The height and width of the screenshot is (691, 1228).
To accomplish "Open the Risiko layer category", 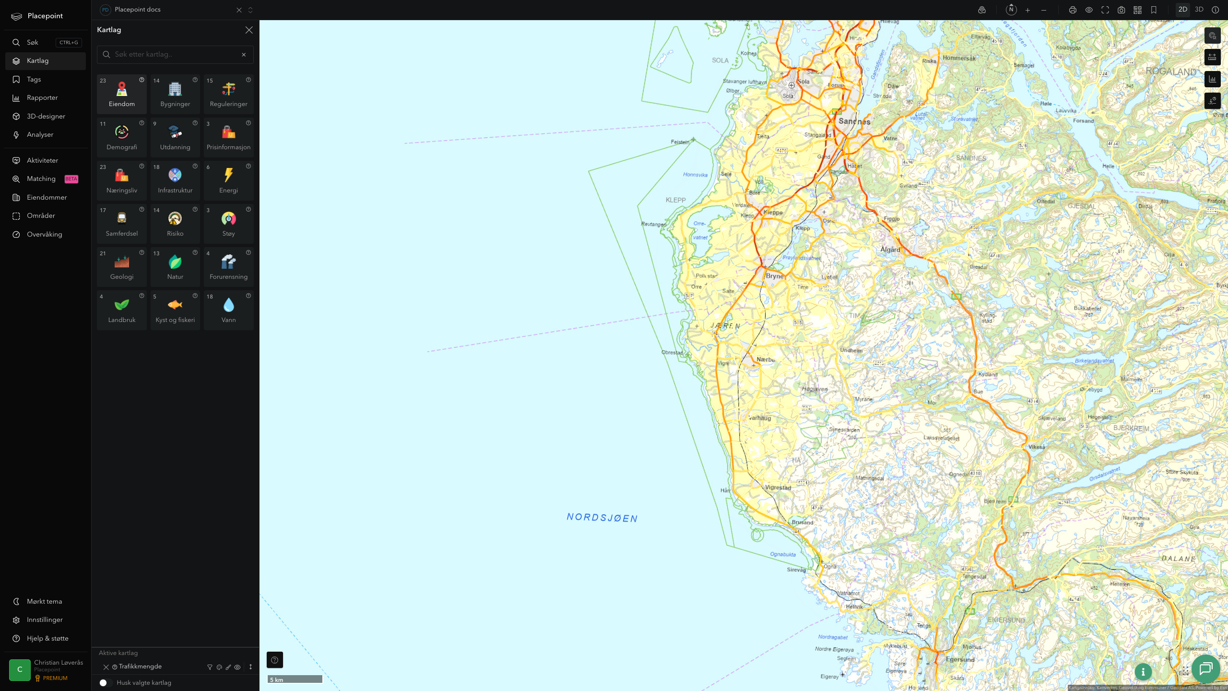I will 175,224.
